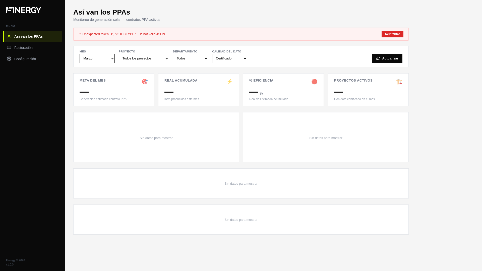Viewport: 482px width, 271px height.
Task: Click the Real Acumulada card title
Action: [x=181, y=81]
